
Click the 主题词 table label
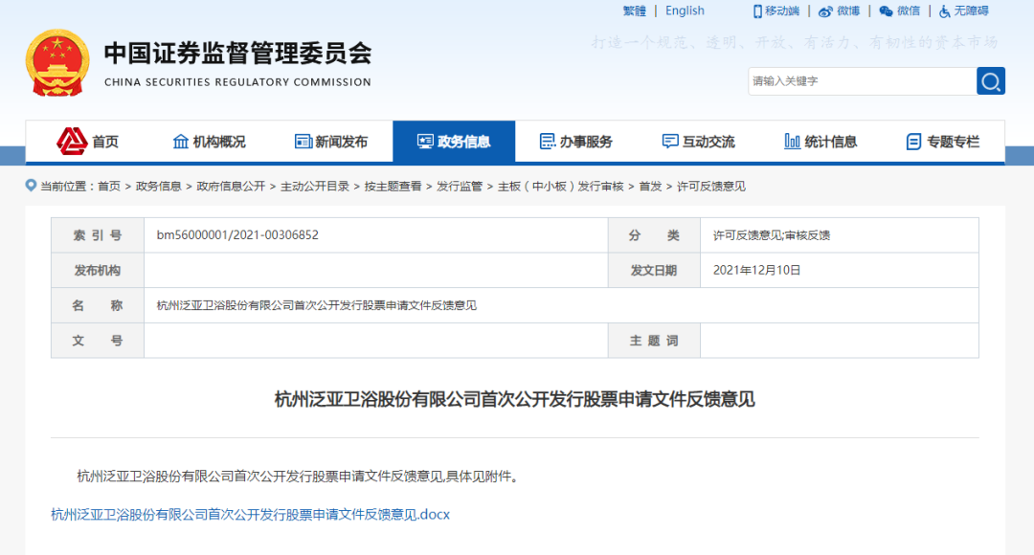pyautogui.click(x=654, y=341)
